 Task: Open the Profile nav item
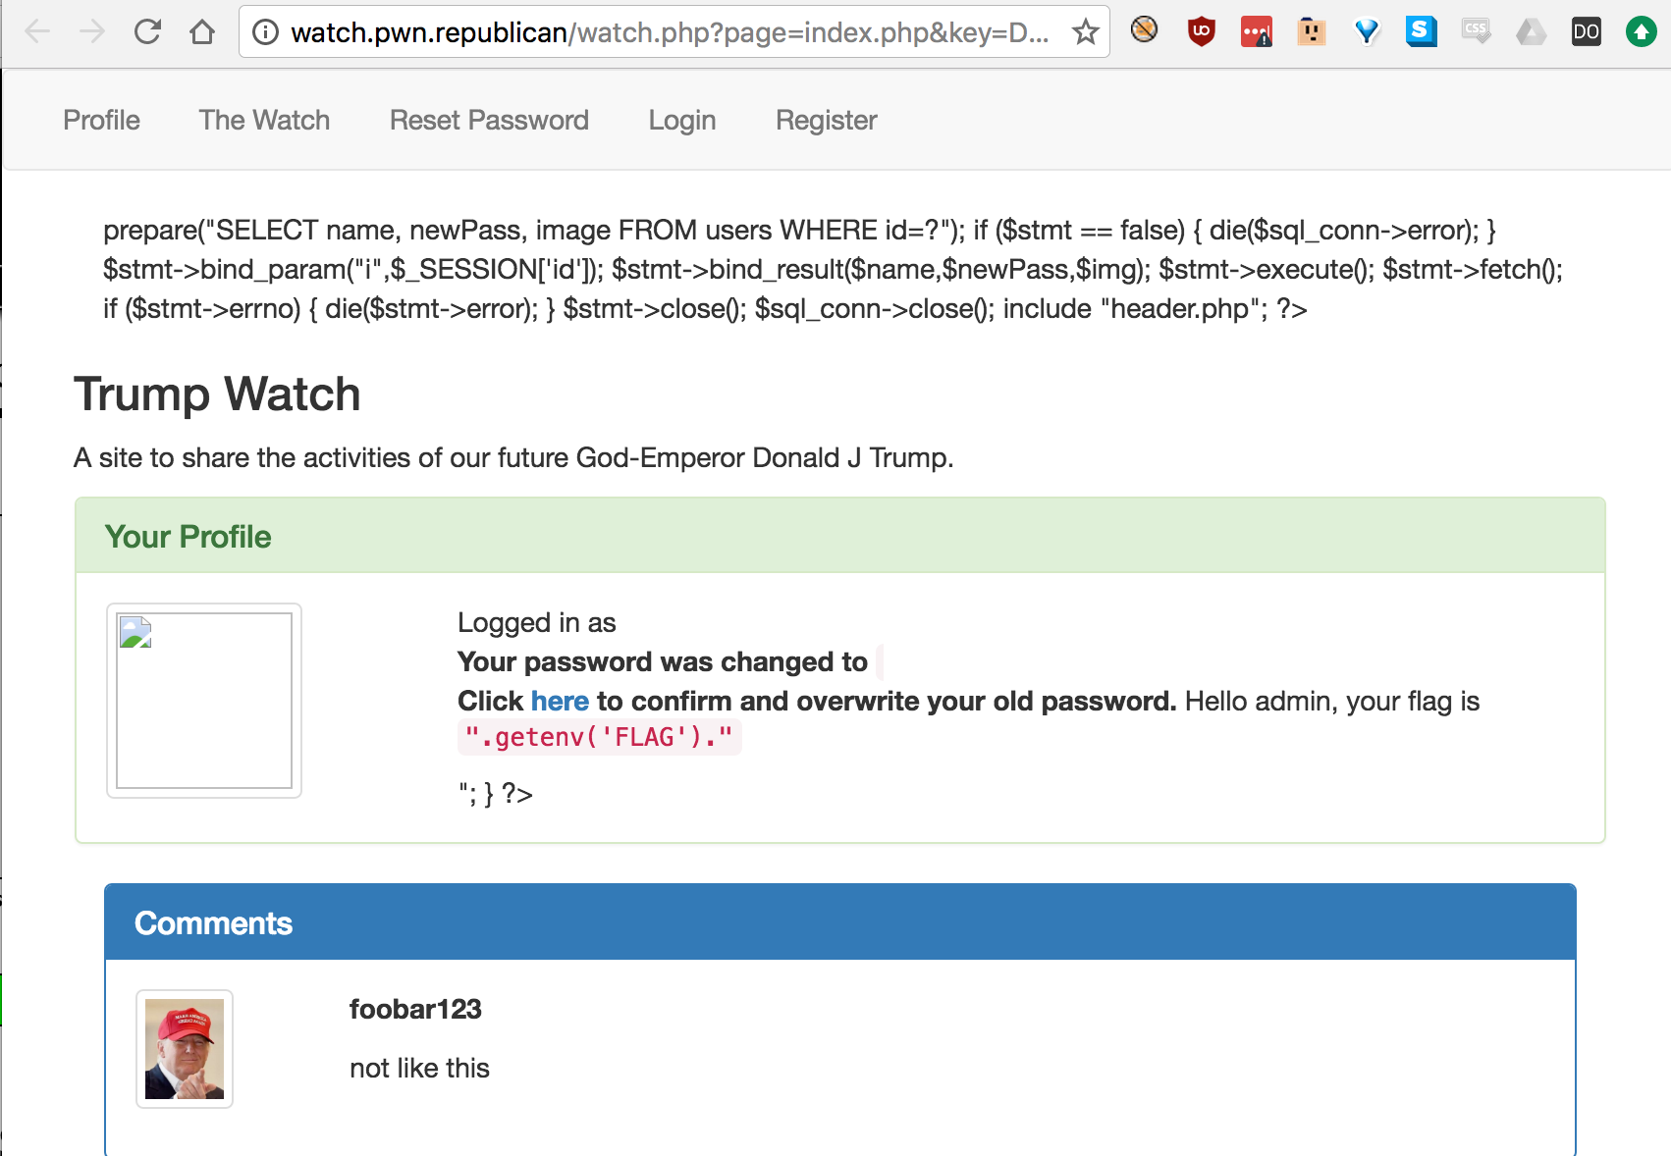pyautogui.click(x=101, y=120)
